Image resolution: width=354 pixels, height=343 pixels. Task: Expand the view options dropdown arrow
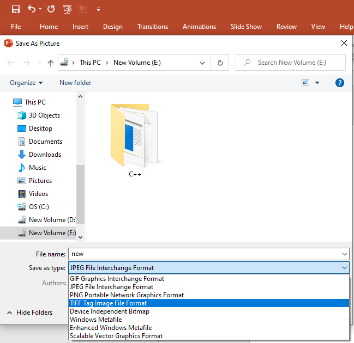tap(317, 83)
